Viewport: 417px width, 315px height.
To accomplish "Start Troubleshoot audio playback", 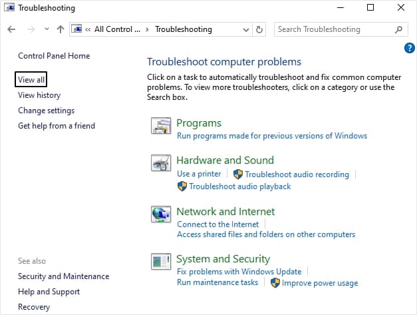I will [240, 186].
